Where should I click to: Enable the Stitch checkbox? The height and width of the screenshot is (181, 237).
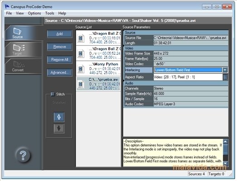pyautogui.click(x=53, y=94)
